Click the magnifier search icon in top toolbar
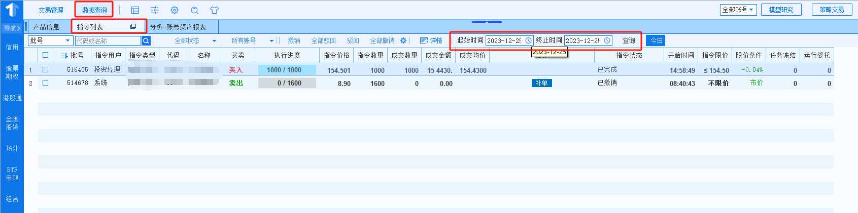The image size is (858, 213). (194, 10)
